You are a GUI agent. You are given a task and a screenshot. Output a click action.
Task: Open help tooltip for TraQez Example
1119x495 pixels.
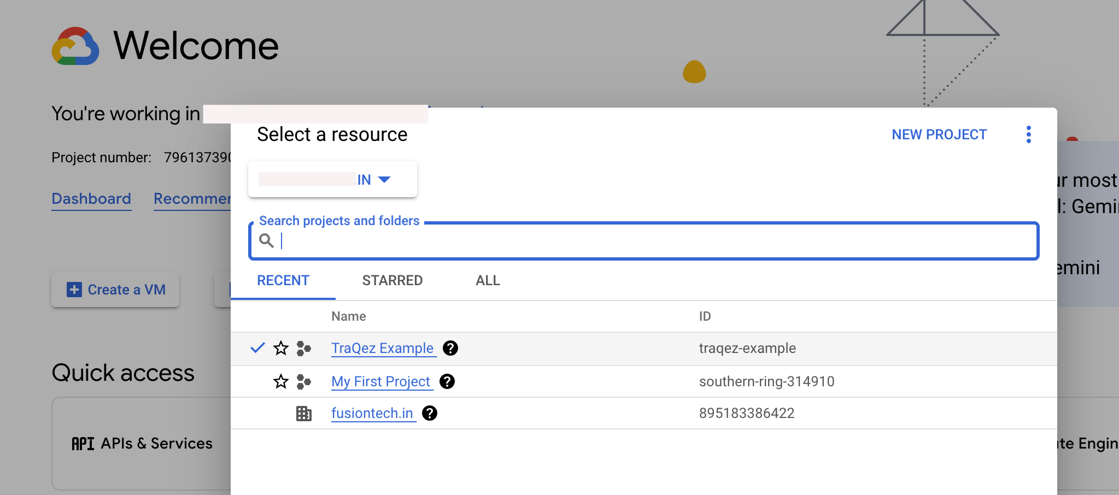pyautogui.click(x=450, y=348)
